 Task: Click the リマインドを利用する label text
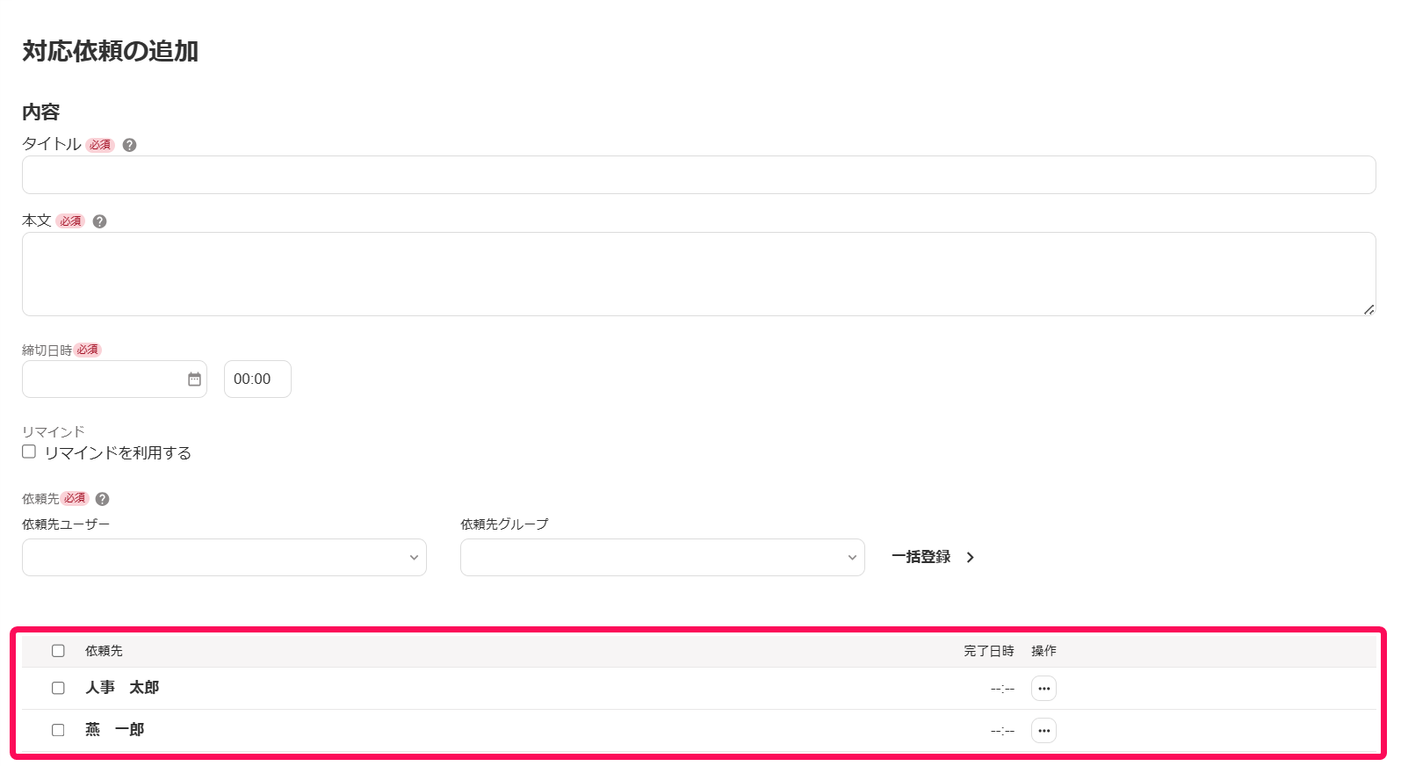pos(118,452)
